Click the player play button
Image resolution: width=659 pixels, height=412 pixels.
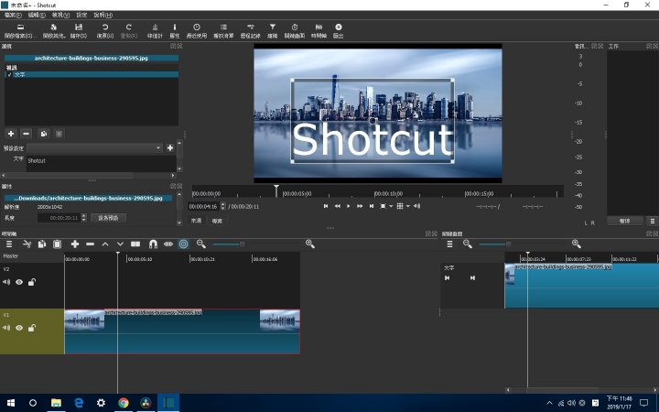pos(348,206)
